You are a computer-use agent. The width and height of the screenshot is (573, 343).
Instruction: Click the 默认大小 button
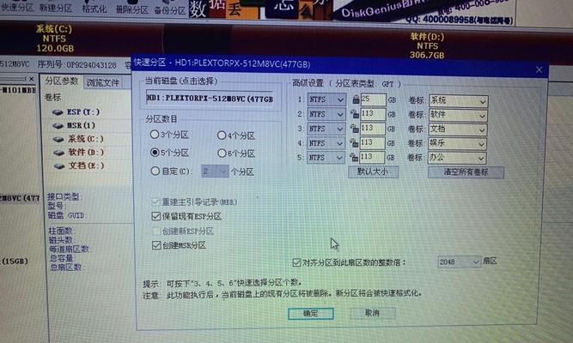pyautogui.click(x=373, y=171)
